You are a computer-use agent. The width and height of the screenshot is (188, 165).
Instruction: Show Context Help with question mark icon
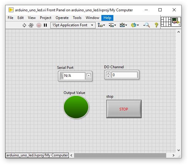pyautogui.click(x=156, y=25)
